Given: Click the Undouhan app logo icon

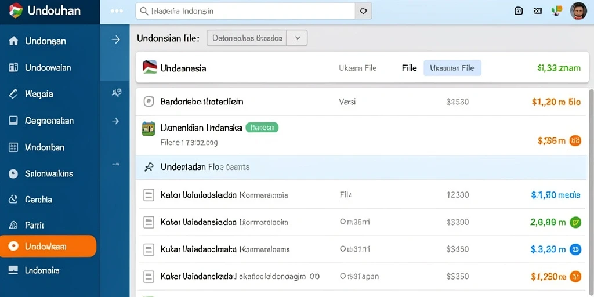Looking at the screenshot, I should tap(16, 10).
